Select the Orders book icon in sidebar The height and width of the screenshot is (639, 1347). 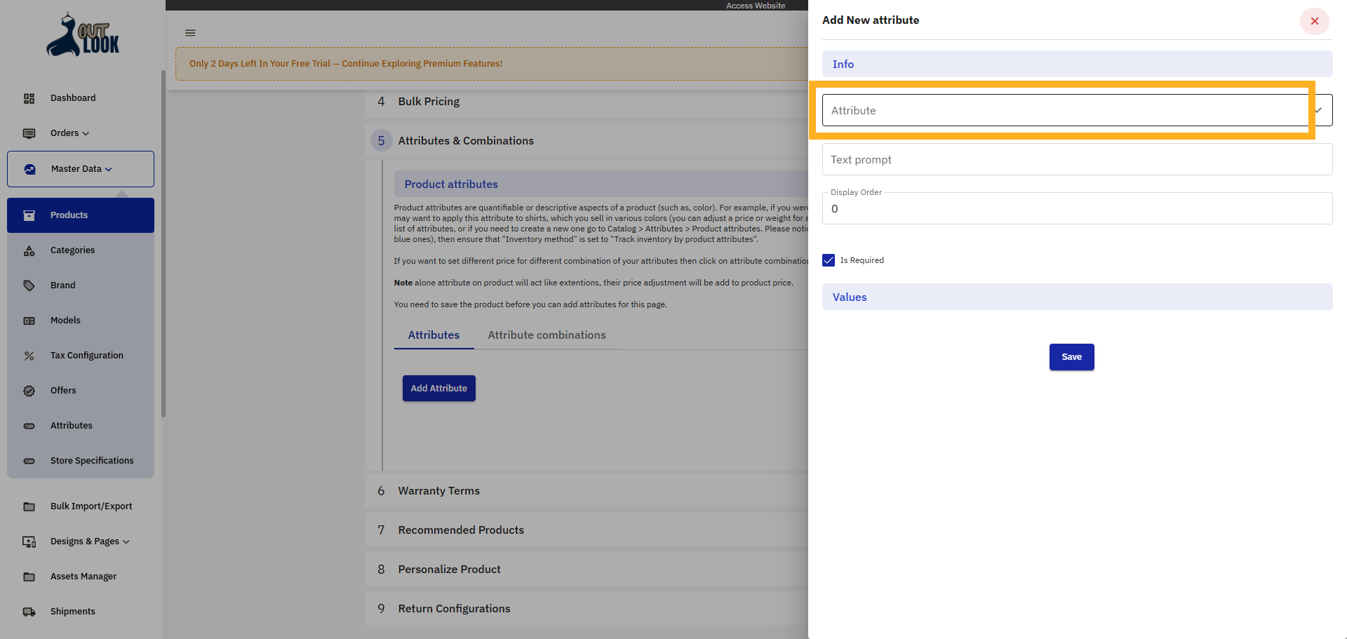tap(29, 133)
